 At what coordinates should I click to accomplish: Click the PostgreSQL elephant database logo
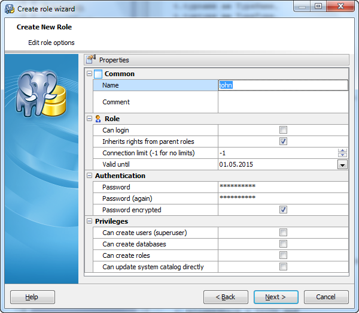41,94
